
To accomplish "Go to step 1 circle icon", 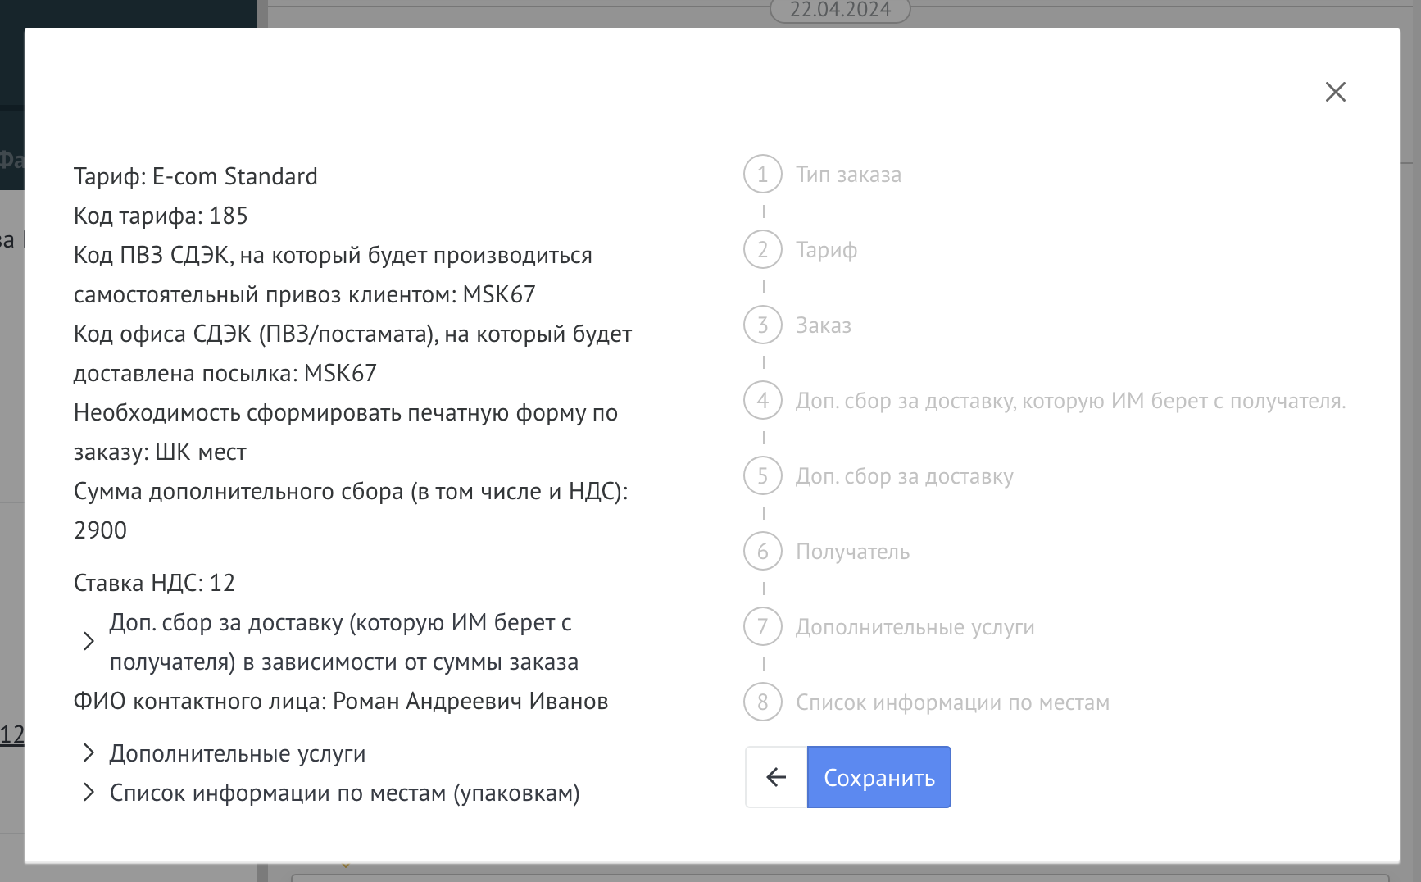I will [762, 175].
